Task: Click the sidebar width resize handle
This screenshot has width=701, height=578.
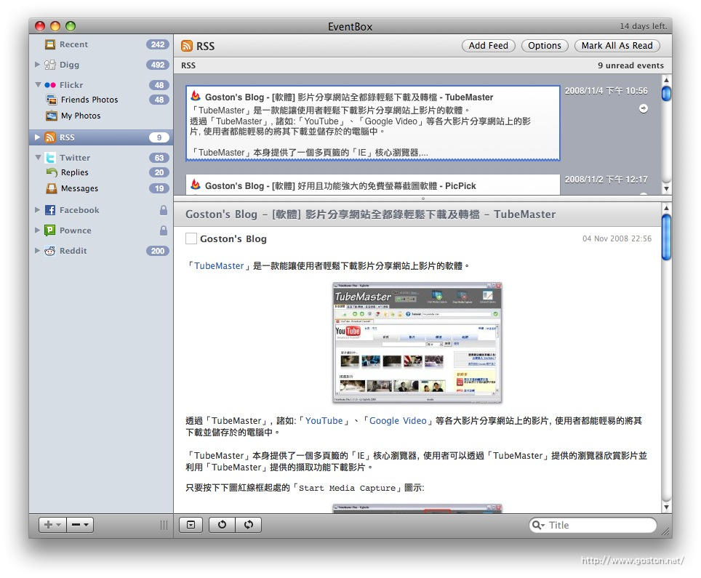Action: pyautogui.click(x=164, y=525)
